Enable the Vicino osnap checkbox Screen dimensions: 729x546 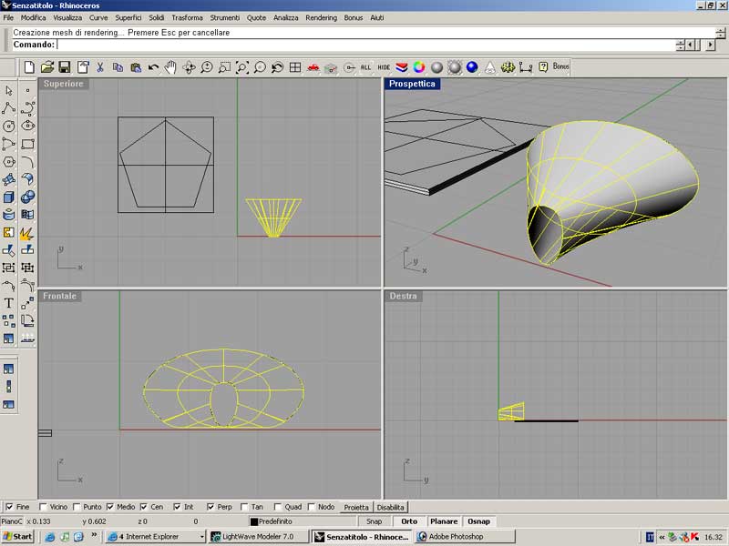pos(44,507)
